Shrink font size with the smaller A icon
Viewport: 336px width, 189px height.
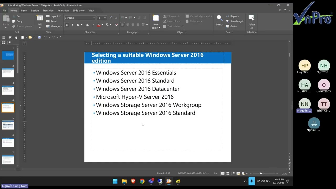(x=116, y=18)
